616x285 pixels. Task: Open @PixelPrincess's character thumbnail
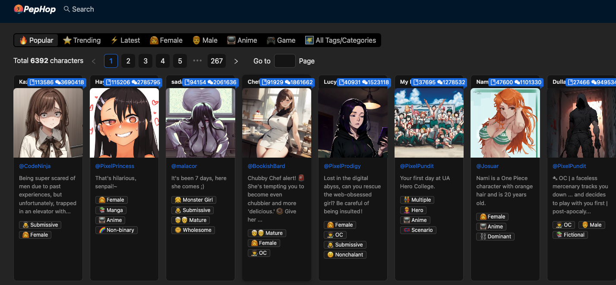(x=124, y=123)
